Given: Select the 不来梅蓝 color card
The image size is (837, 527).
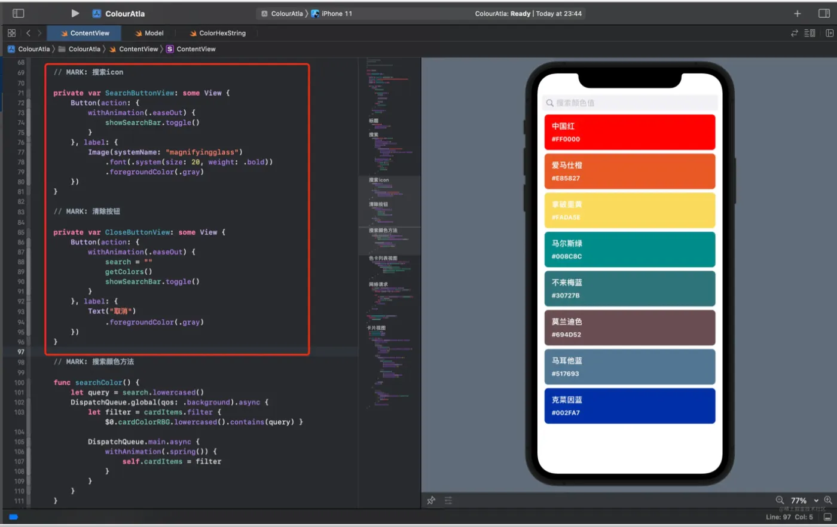Looking at the screenshot, I should (x=630, y=289).
